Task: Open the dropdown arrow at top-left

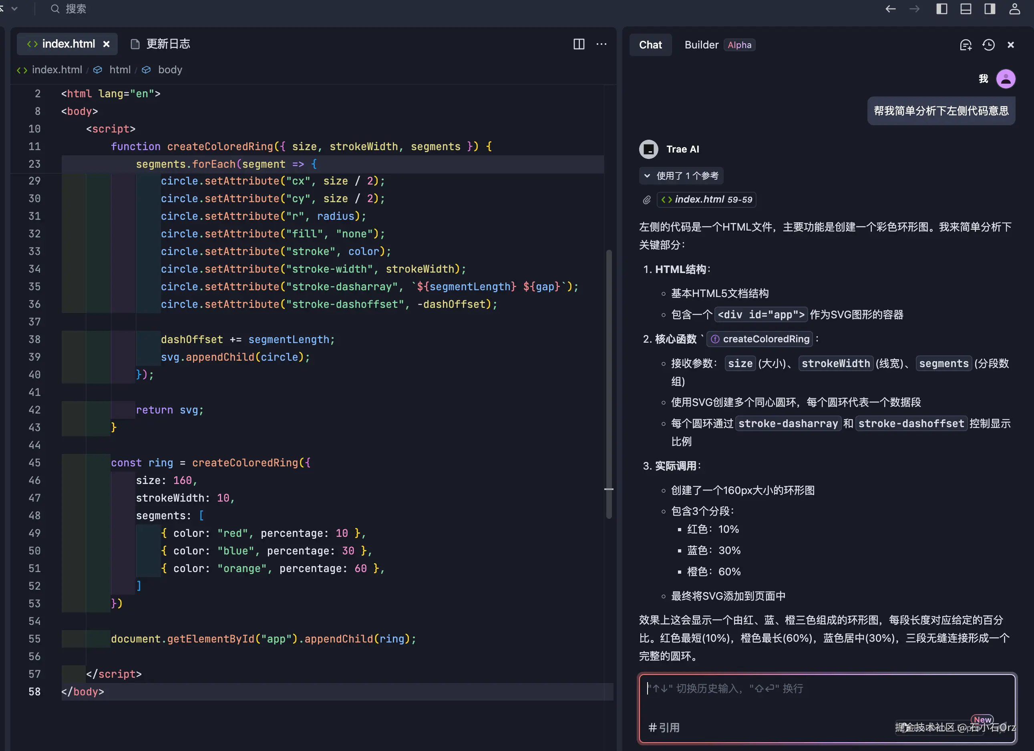Action: (14, 9)
